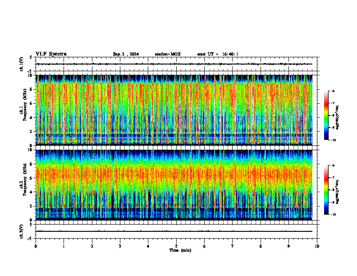Click the upper colorbar log(PSD) unit label
This screenshot has width=357, height=276.
pos(338,118)
